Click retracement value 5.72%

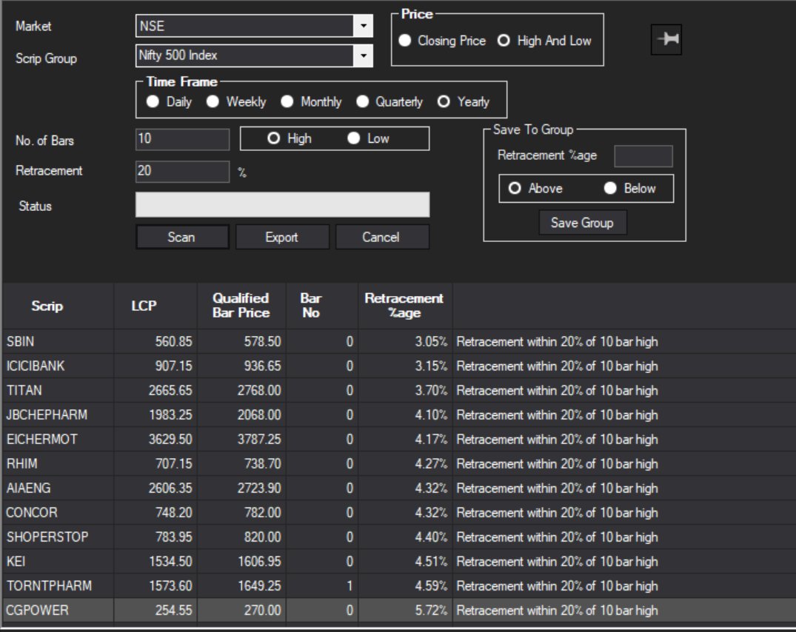pos(432,611)
